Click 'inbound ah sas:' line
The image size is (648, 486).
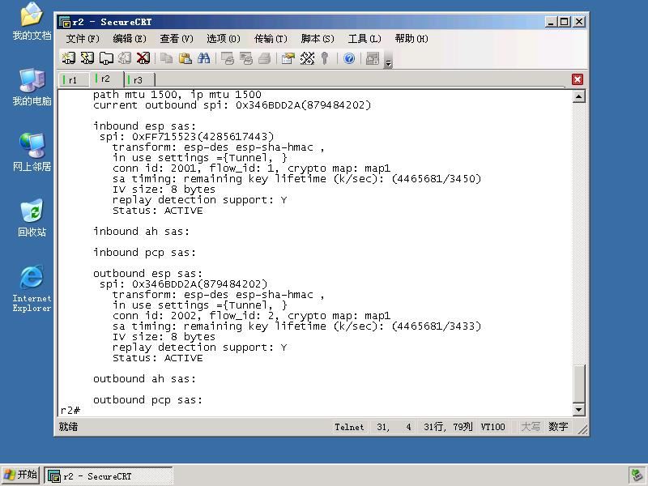[x=141, y=232]
